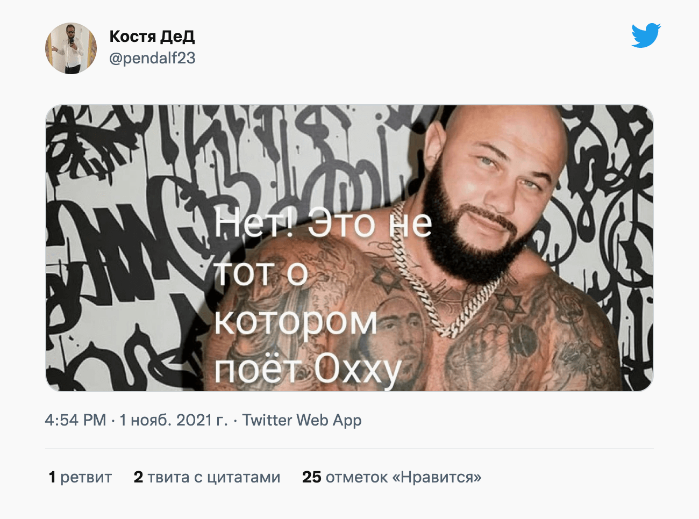This screenshot has width=699, height=519.
Task: Click the Twitter bird logo
Action: 646,35
